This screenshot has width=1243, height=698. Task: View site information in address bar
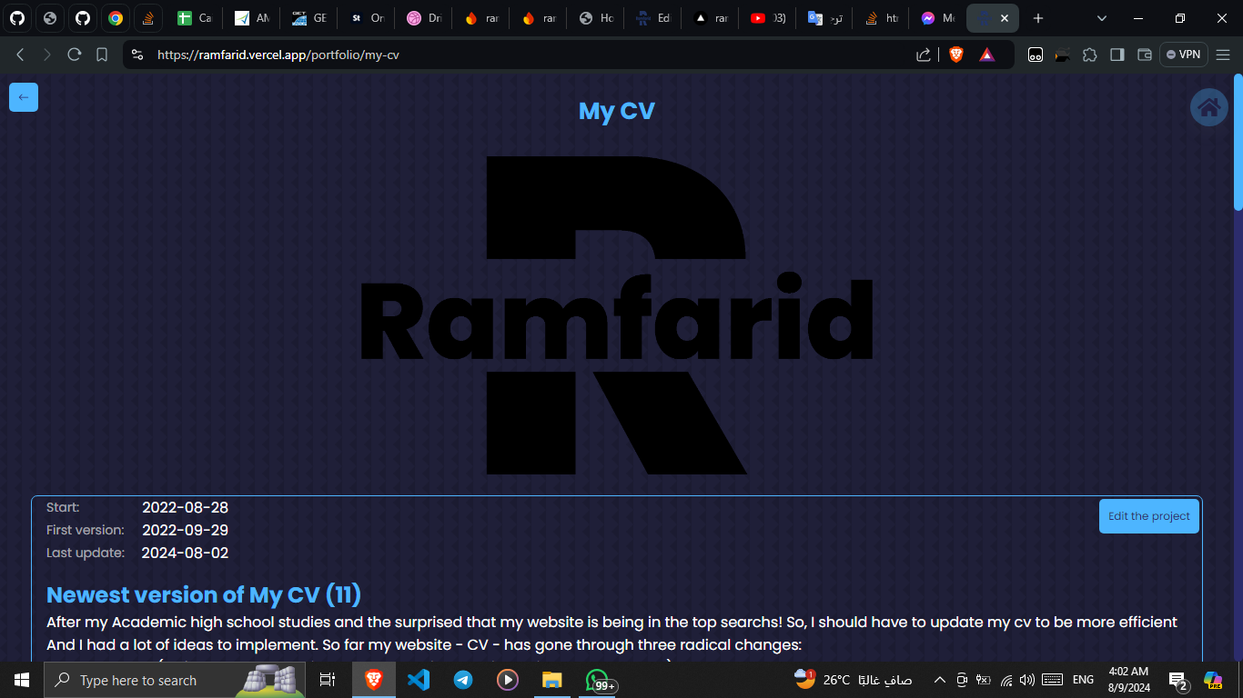[x=137, y=55]
